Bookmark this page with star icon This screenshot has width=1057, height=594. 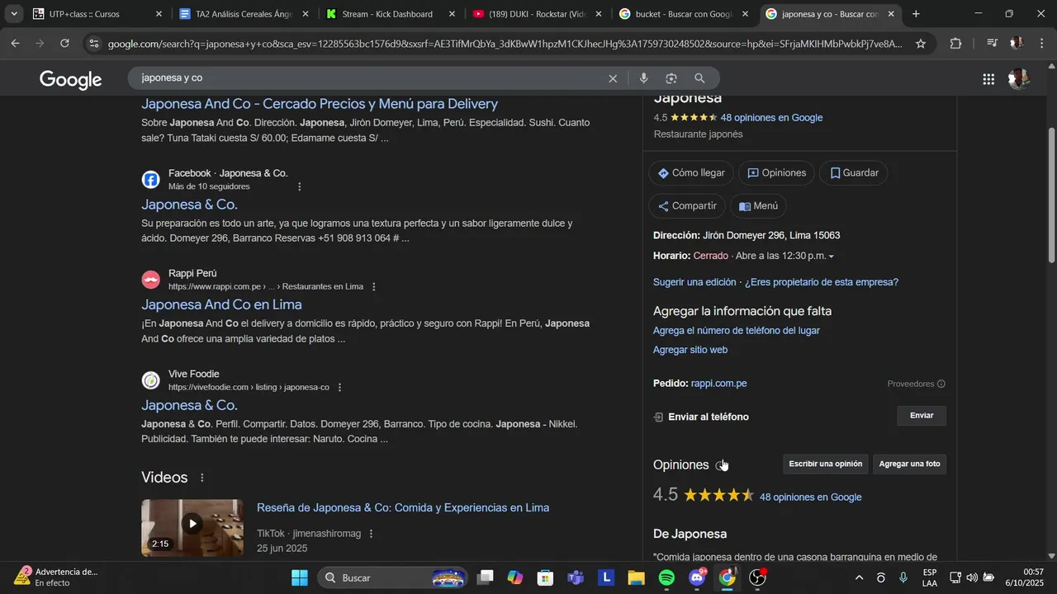[921, 44]
